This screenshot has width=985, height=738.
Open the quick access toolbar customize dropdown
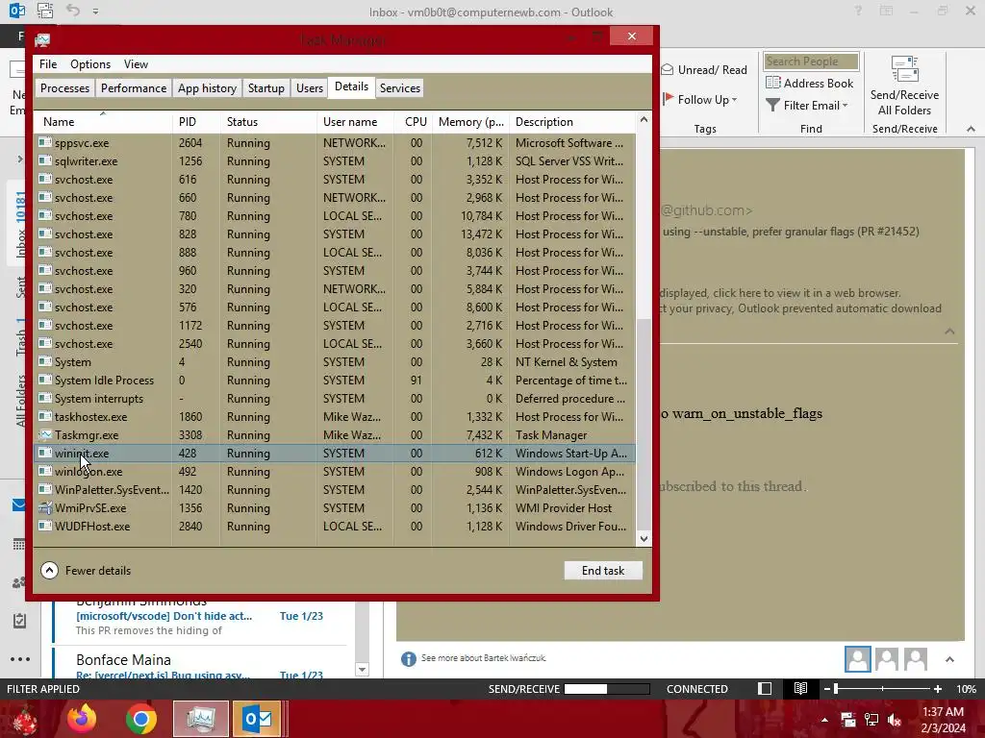coord(95,11)
